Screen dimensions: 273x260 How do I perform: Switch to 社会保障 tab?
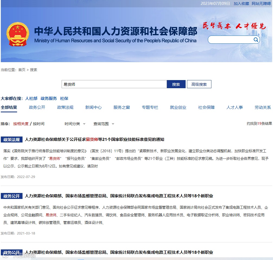[x=206, y=107]
